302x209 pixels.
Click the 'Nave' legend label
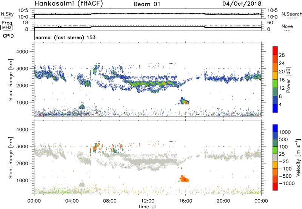tap(287, 26)
